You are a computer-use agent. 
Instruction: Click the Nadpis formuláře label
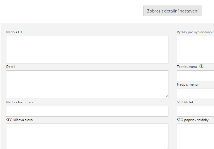[20, 102]
